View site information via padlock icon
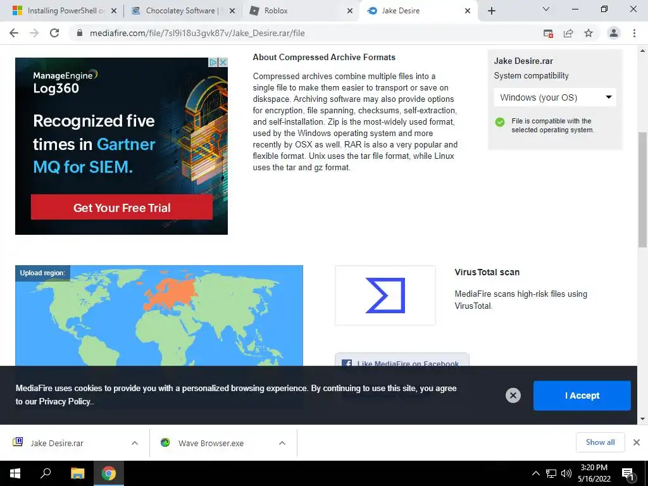This screenshot has height=486, width=648. click(x=80, y=33)
